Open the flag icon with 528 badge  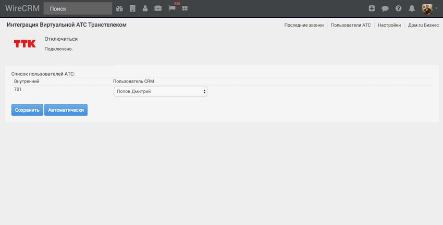click(x=172, y=8)
